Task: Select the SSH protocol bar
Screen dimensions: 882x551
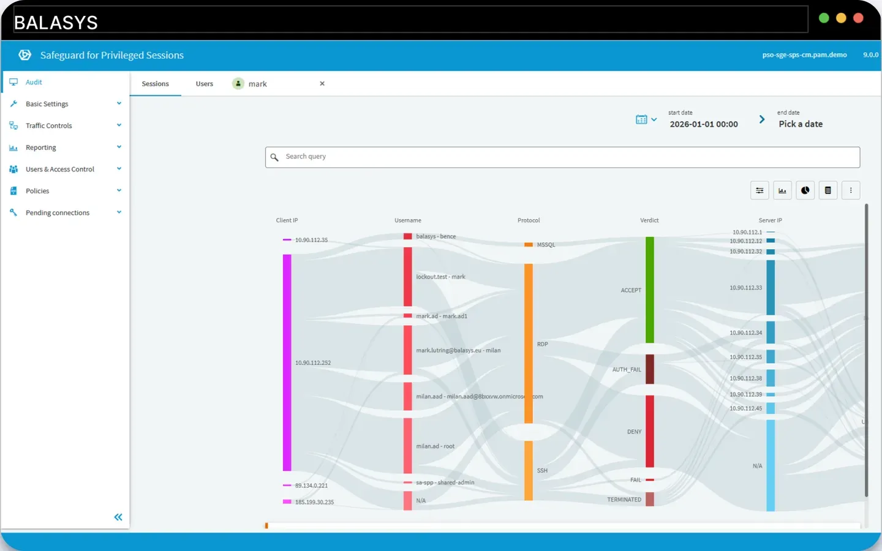Action: (x=529, y=470)
